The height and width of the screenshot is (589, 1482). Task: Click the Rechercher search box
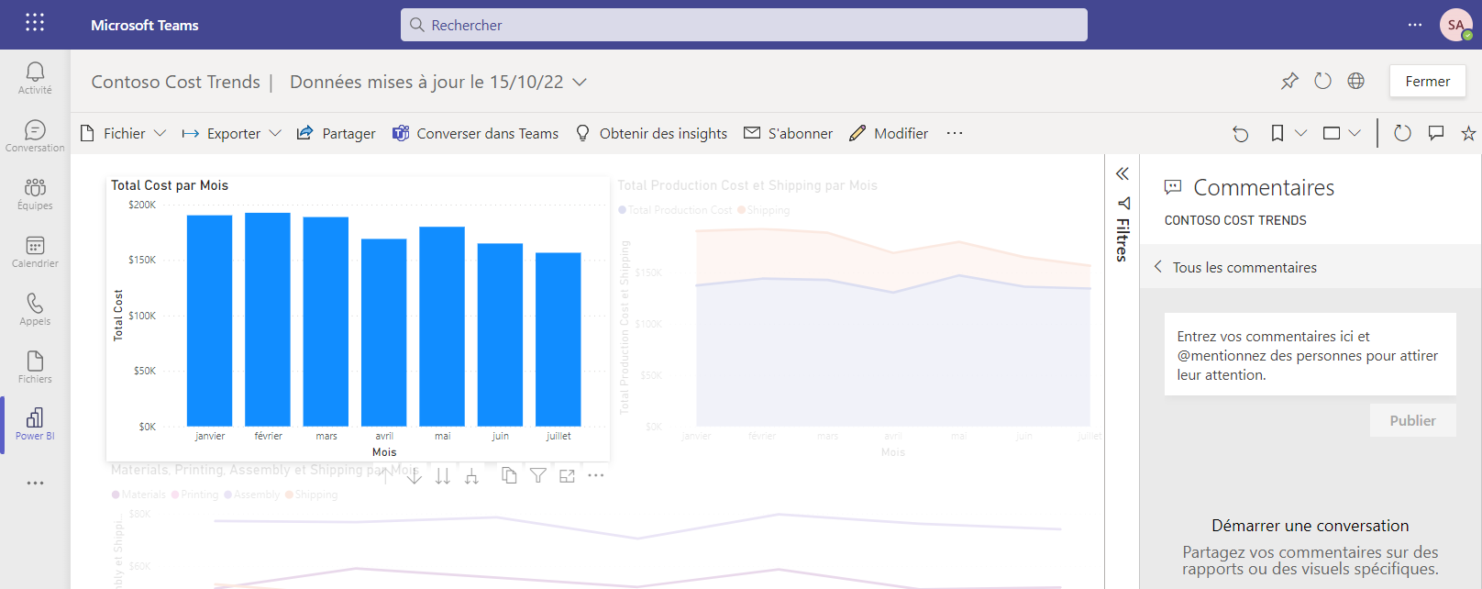click(x=744, y=25)
